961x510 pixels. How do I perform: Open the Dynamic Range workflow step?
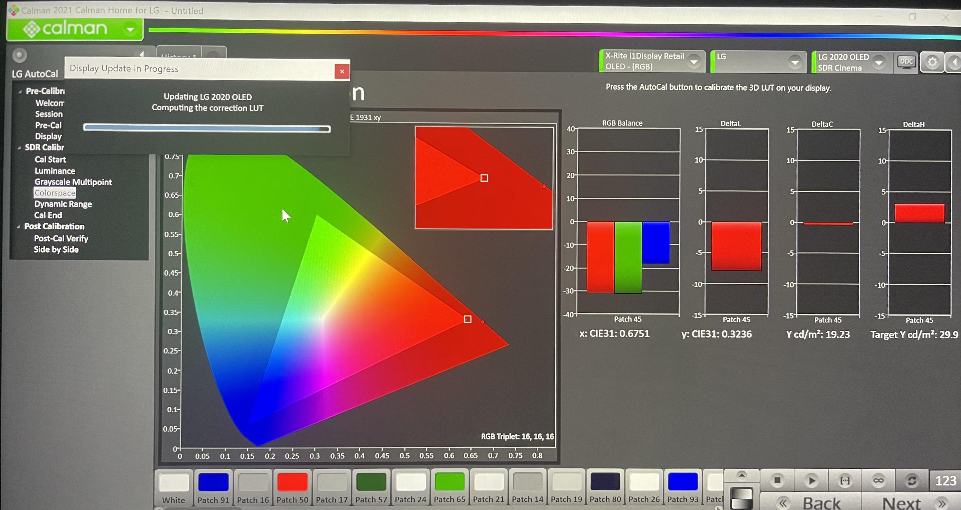(x=63, y=204)
